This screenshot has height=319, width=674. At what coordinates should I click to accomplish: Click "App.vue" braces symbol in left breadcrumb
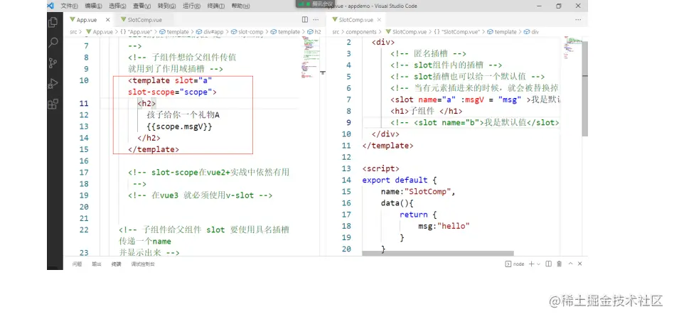(x=137, y=32)
